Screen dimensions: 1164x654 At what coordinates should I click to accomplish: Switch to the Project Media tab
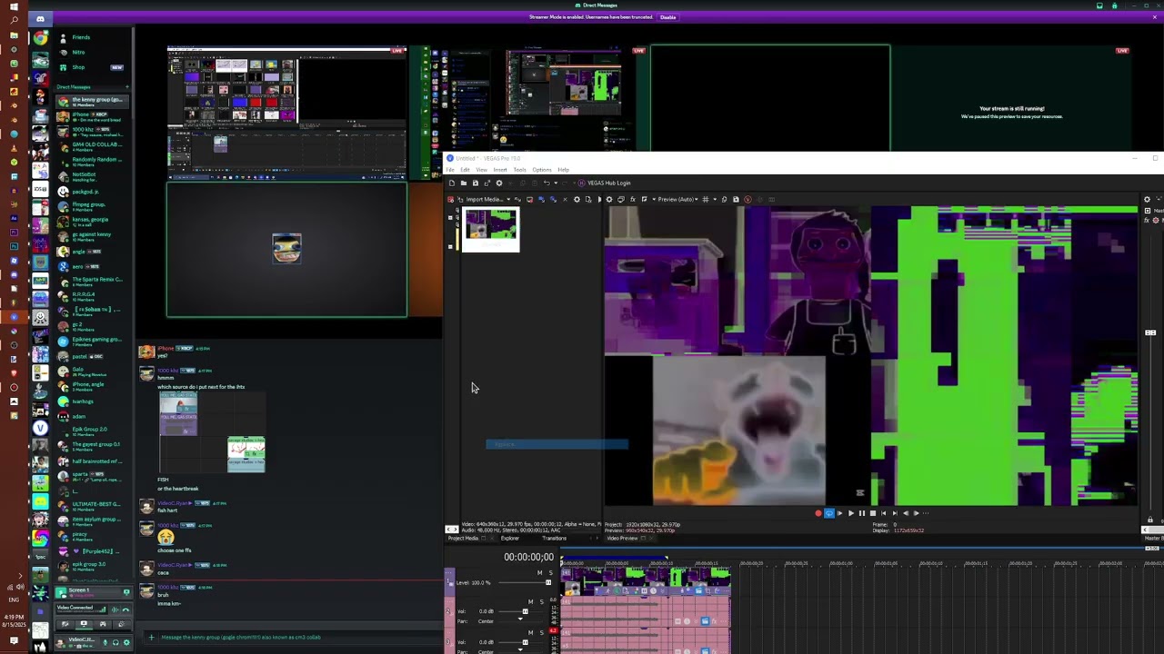click(x=463, y=539)
